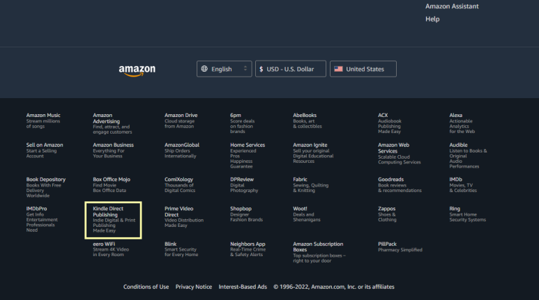The image size is (539, 300).
Task: Open Prime Video Direct link
Action: click(184, 216)
